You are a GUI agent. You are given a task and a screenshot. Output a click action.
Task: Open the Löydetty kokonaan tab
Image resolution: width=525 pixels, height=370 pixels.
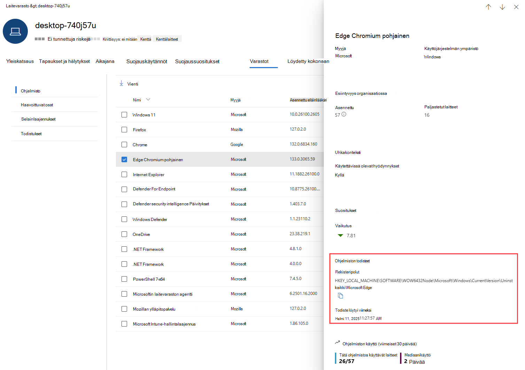[308, 61]
